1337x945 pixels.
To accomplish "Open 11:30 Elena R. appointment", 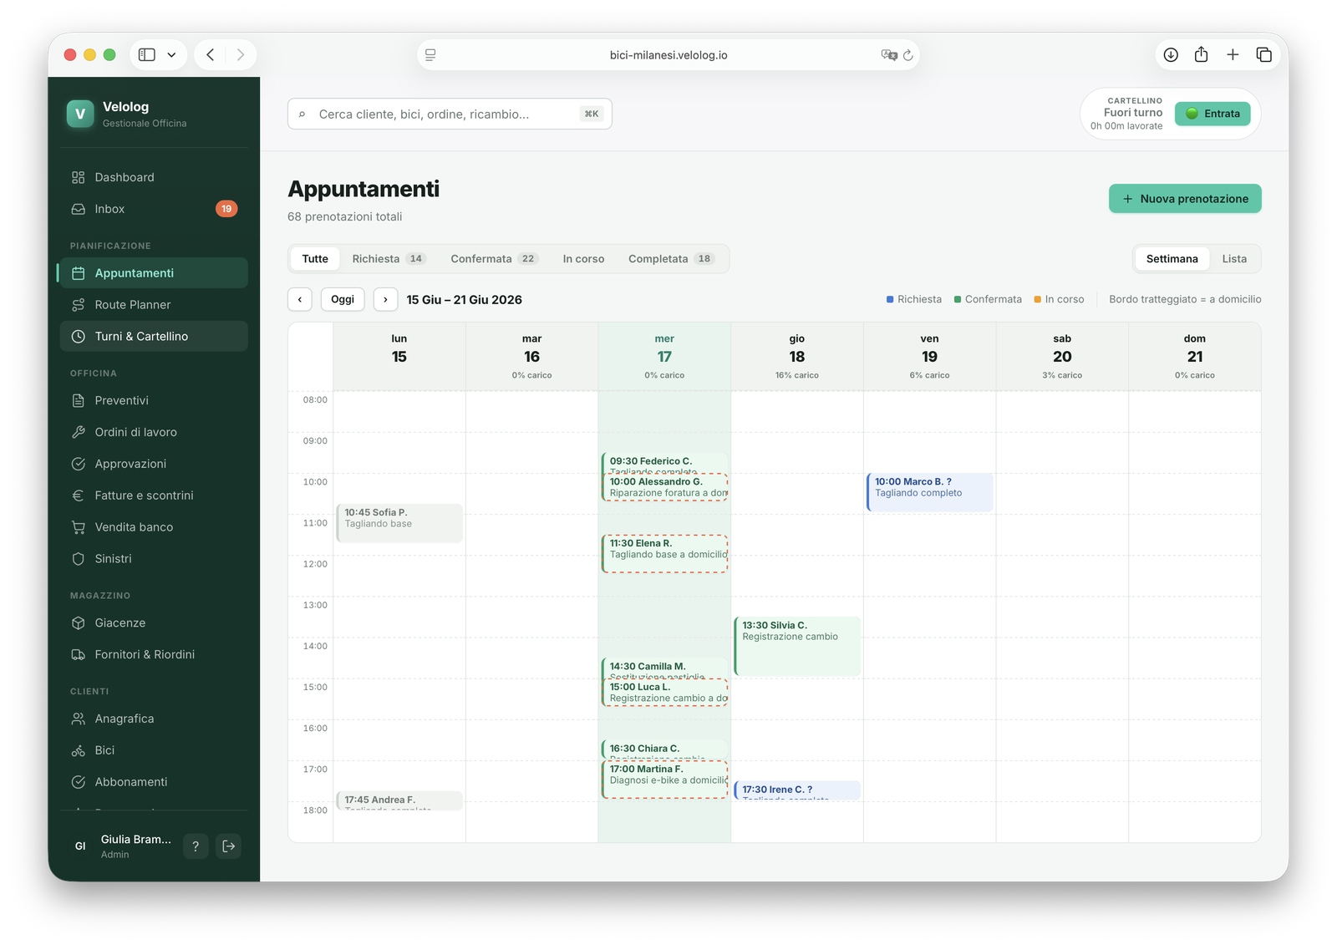I will click(665, 553).
